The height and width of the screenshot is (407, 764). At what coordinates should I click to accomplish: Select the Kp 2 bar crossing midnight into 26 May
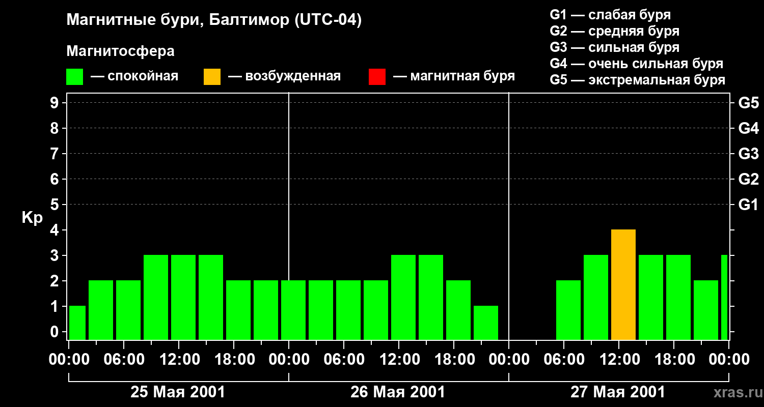tap(293, 310)
